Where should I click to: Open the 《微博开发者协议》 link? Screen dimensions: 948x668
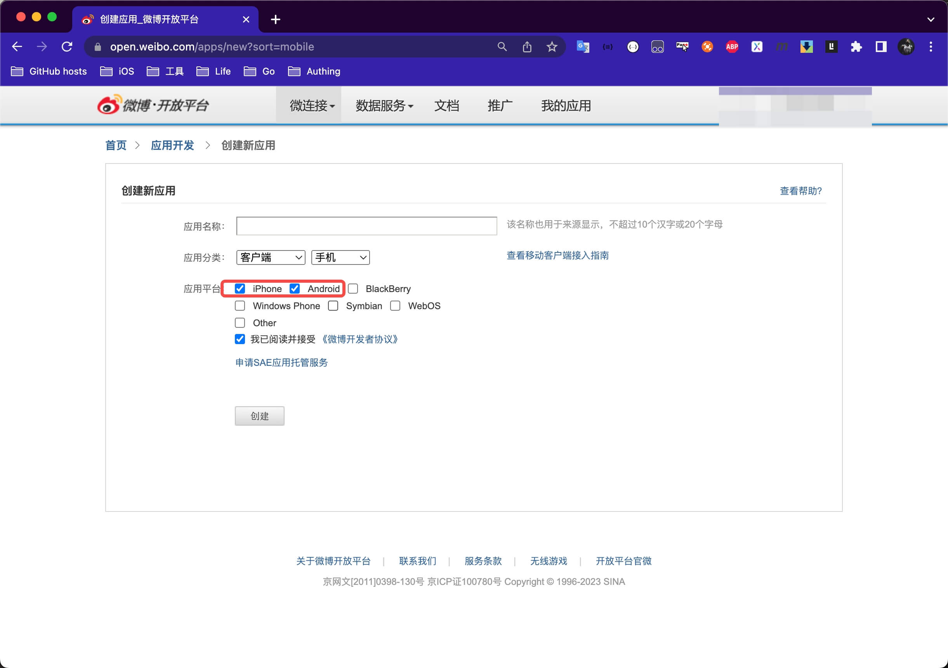359,339
